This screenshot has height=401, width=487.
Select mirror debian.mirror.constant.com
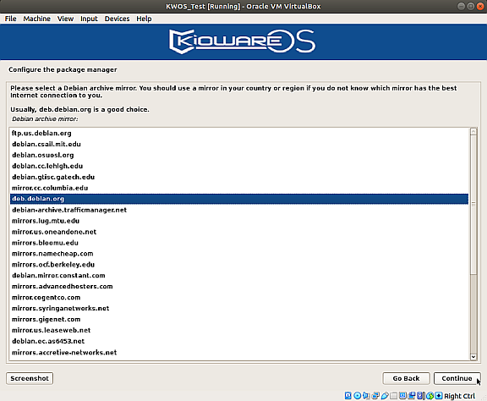tap(239, 276)
